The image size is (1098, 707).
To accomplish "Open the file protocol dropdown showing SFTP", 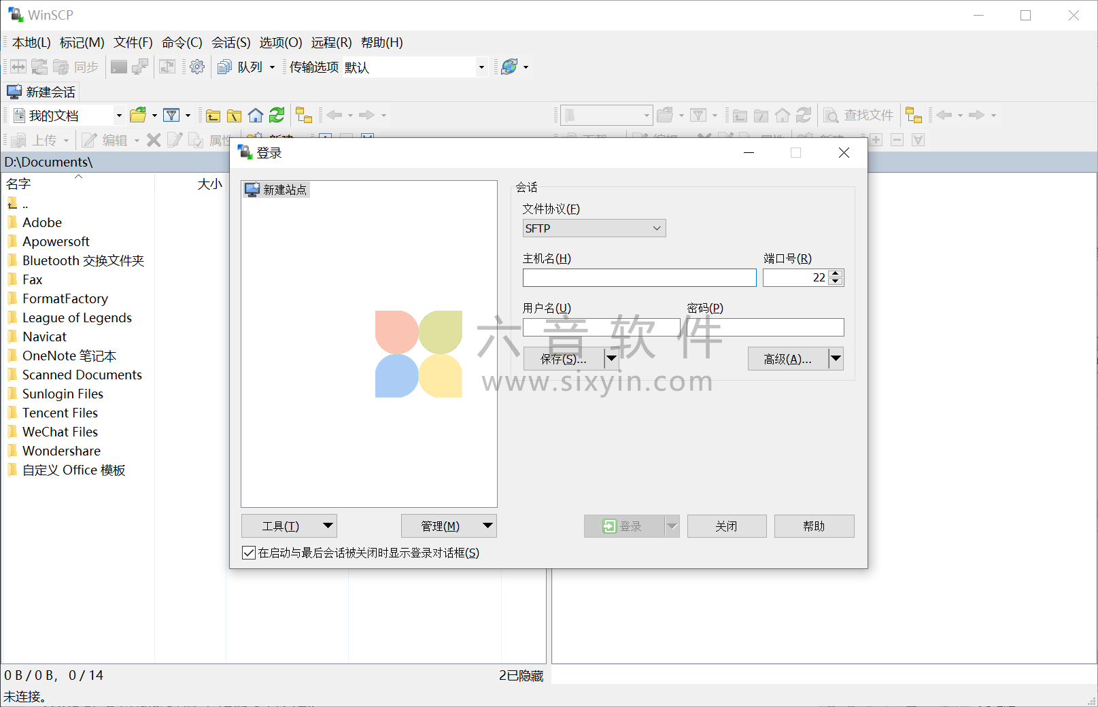I will point(594,228).
